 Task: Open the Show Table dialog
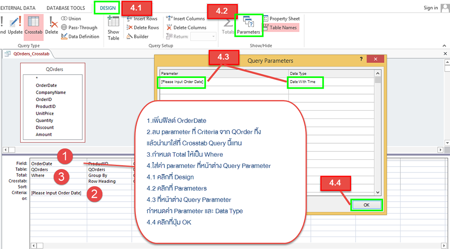coord(113,28)
